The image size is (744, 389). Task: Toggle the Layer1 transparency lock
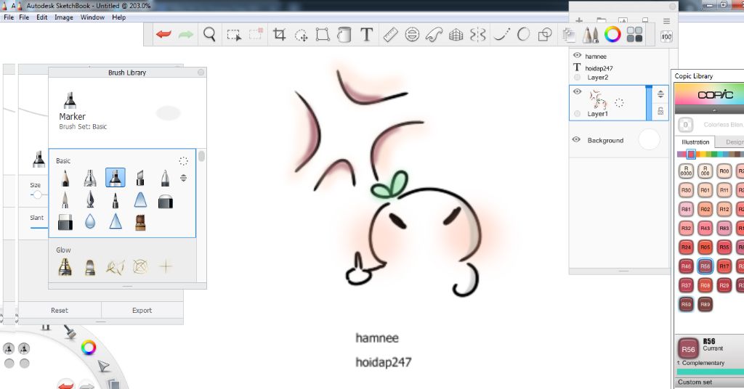[x=660, y=111]
